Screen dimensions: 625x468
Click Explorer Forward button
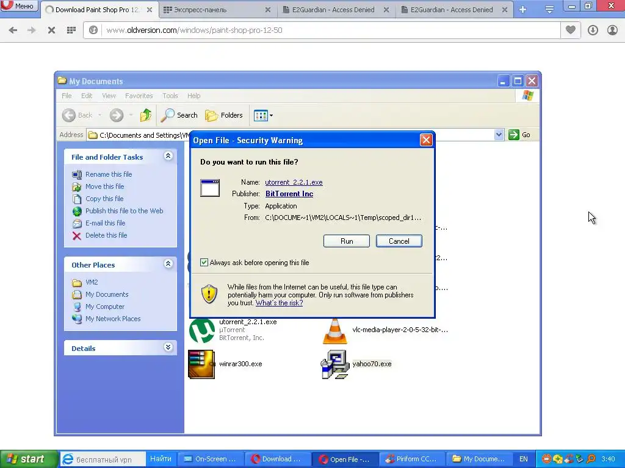pyautogui.click(x=117, y=115)
